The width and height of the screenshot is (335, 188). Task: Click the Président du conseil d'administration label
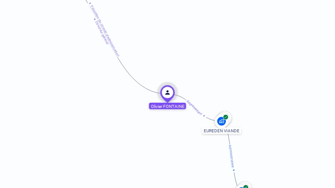[x=105, y=31]
